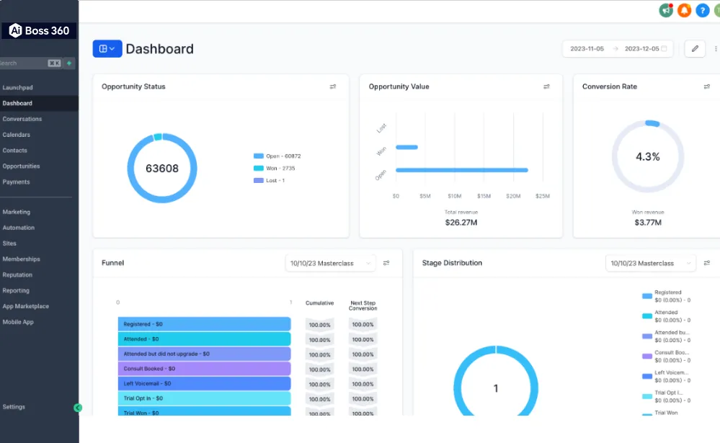Click the pencil edit icon near date range
Viewport: 720px width, 443px height.
coord(694,48)
